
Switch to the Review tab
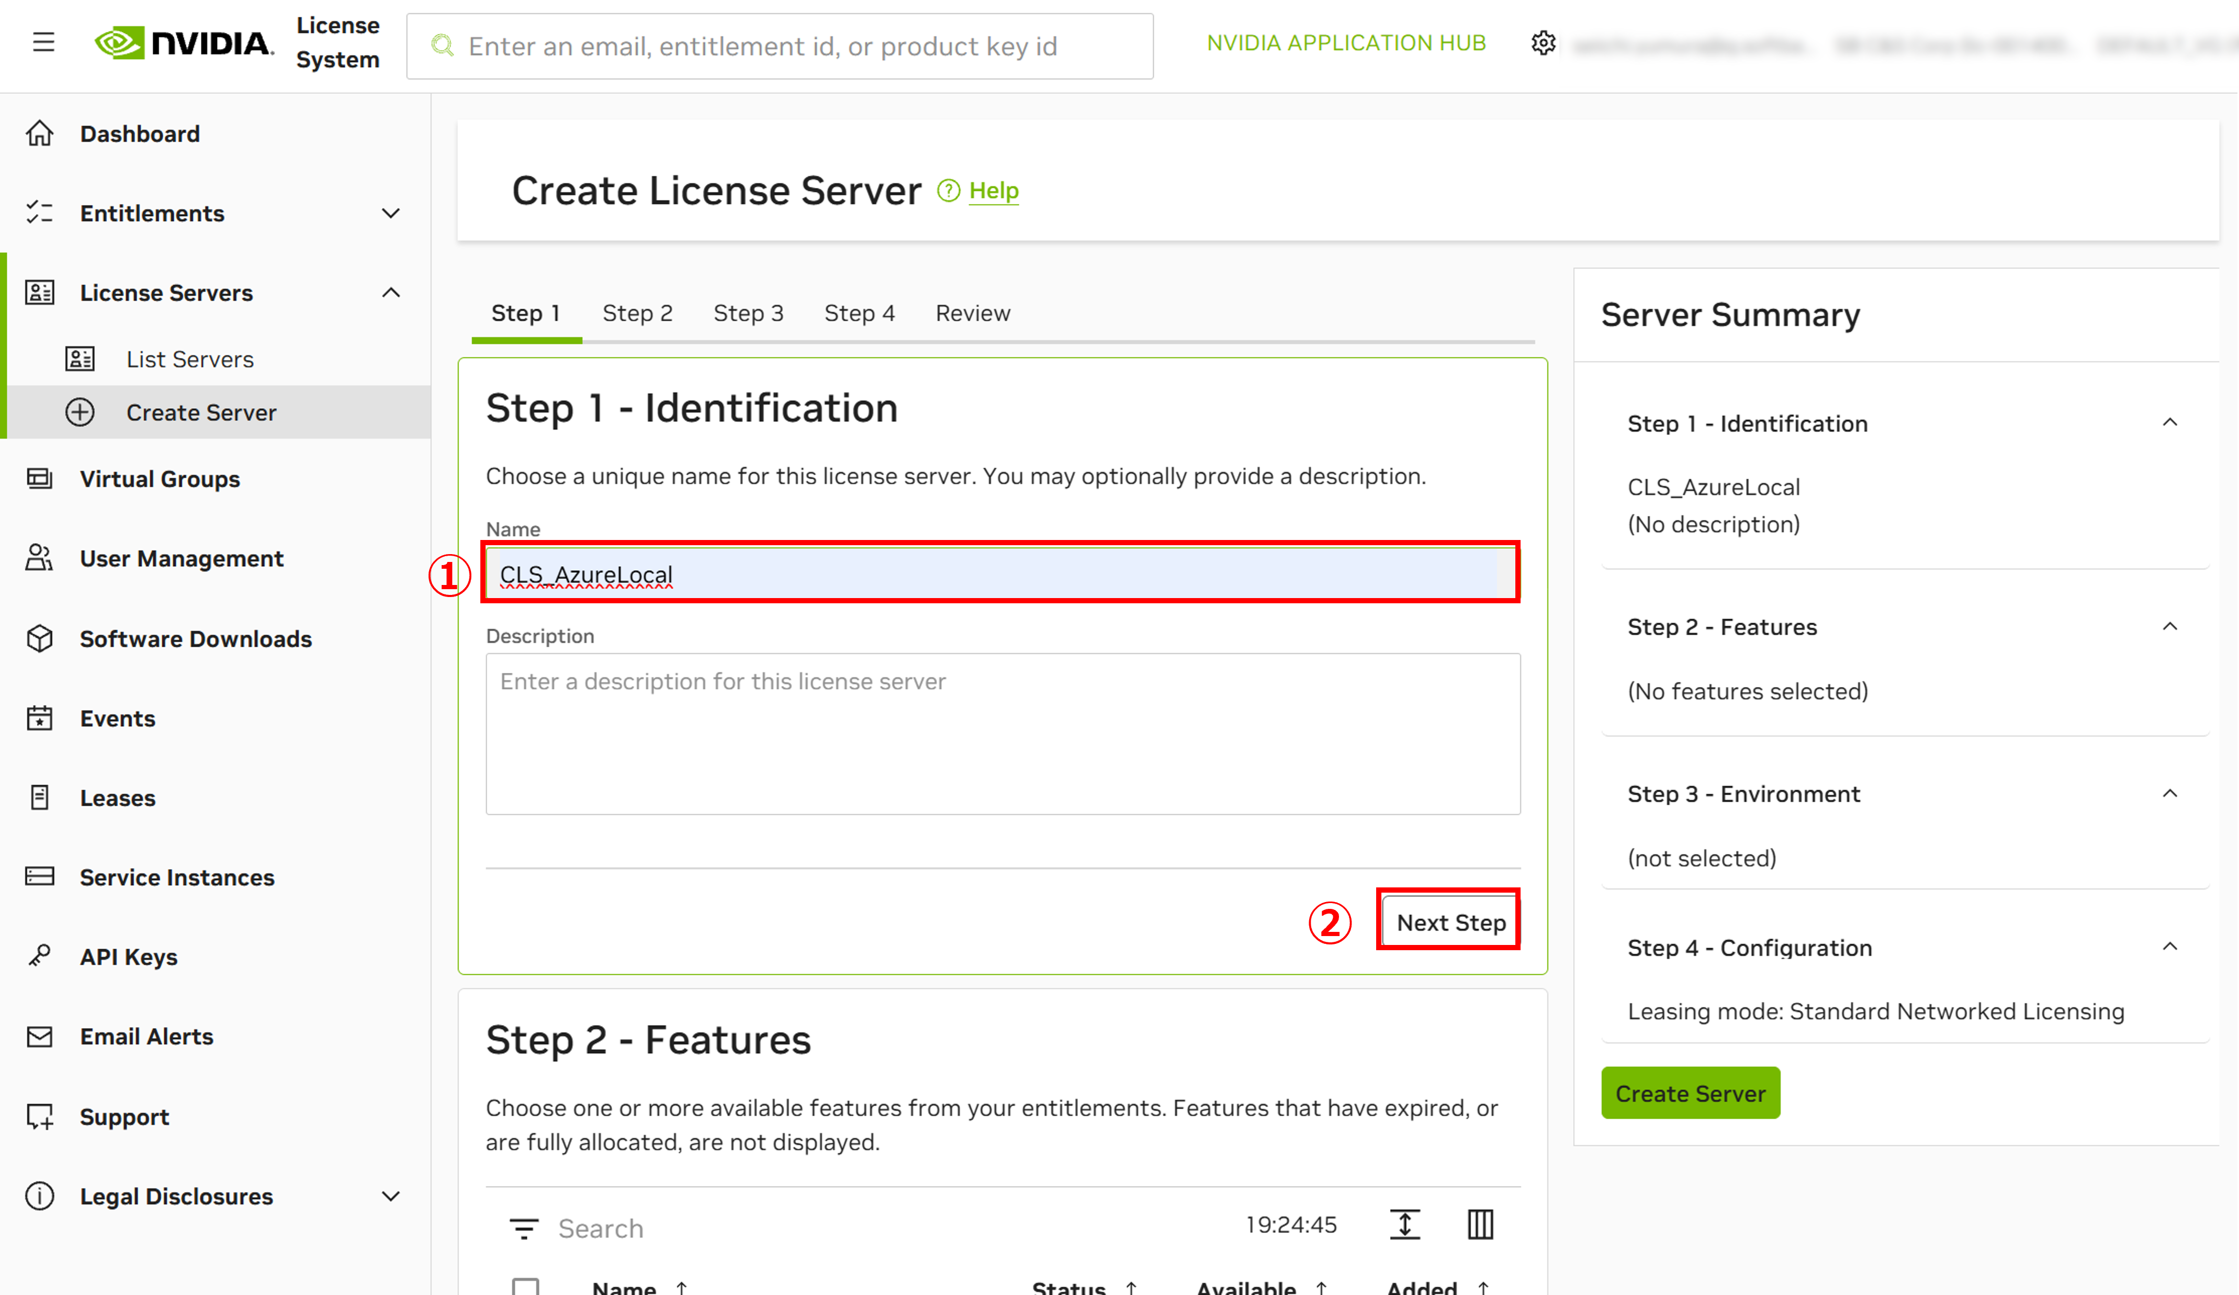[x=973, y=313]
